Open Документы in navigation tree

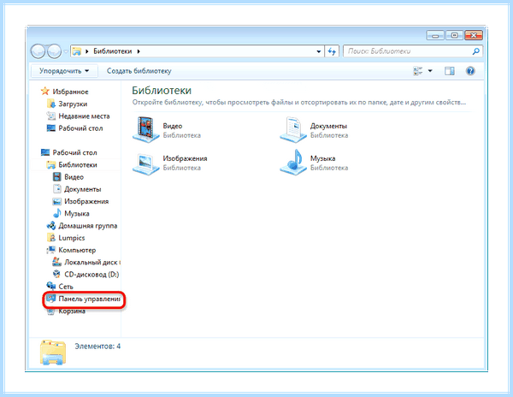82,189
